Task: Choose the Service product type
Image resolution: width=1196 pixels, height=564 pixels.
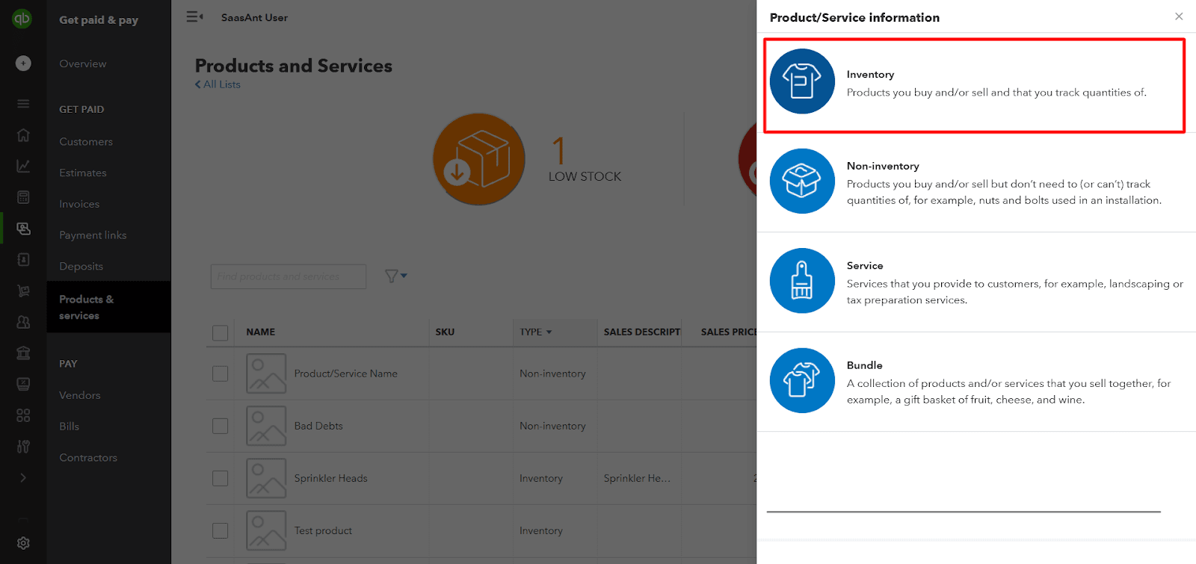Action: point(976,282)
